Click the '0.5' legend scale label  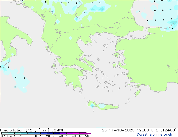10,136
